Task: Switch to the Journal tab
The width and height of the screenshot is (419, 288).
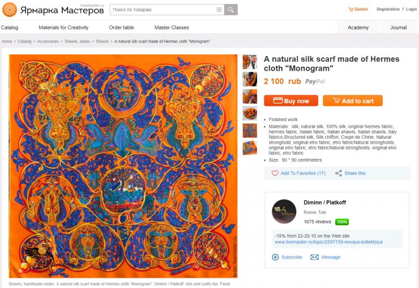Action: pyautogui.click(x=399, y=28)
